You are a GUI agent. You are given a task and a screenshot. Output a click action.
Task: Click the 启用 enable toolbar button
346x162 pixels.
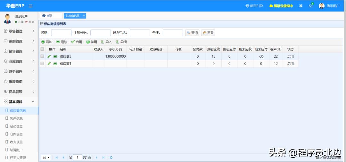pyautogui.click(x=77, y=42)
